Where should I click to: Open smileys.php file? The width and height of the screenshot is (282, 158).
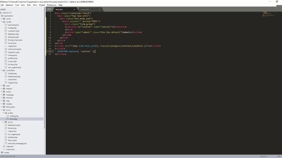pyautogui.click(x=13, y=65)
